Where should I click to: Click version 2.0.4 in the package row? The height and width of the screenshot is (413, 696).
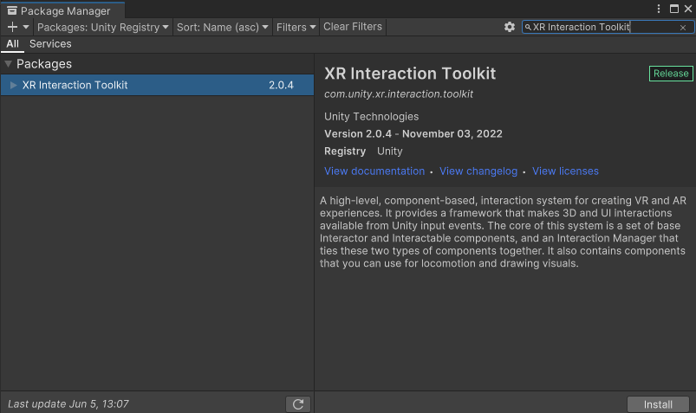tap(281, 85)
